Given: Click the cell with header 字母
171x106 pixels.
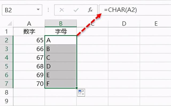Looking at the screenshot, I should pos(61,32).
